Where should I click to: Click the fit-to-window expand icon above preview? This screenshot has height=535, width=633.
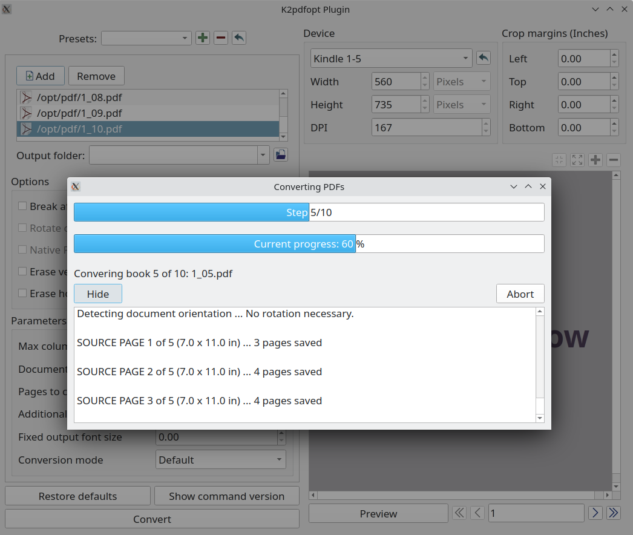point(577,160)
